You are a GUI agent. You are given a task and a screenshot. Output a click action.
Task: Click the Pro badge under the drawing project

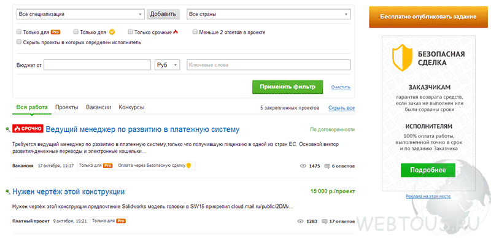click(x=121, y=221)
